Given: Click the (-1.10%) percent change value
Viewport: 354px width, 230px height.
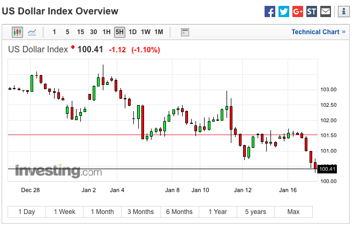Looking at the screenshot, I should click(146, 50).
